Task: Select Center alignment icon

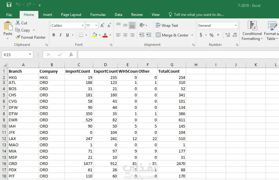Action: click(125, 35)
